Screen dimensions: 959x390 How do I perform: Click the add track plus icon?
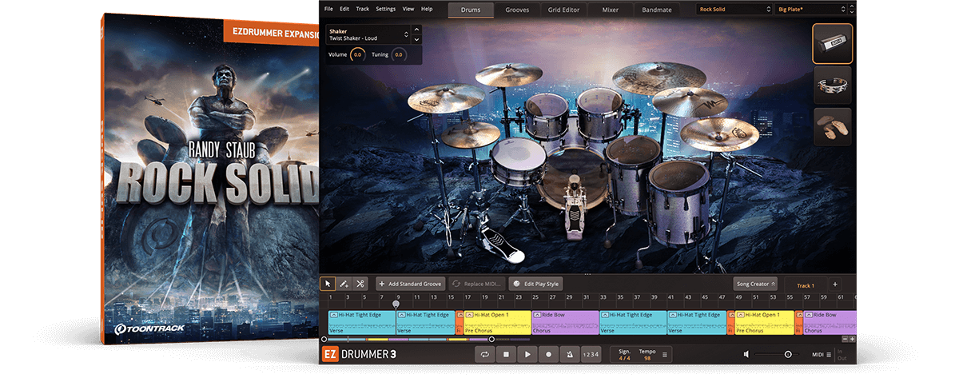(x=834, y=285)
